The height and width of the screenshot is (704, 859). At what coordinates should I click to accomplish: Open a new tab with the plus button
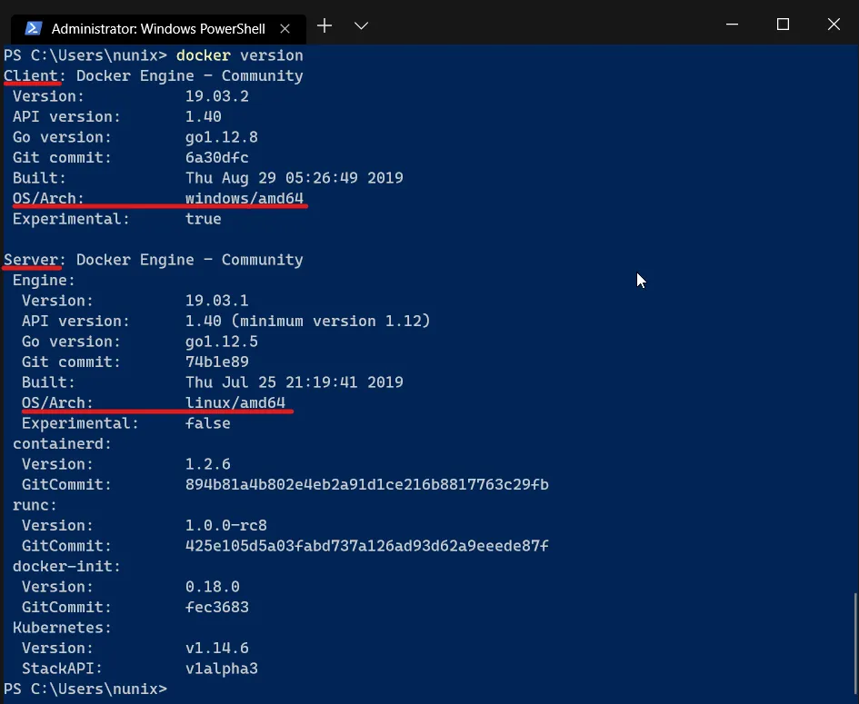(x=325, y=25)
